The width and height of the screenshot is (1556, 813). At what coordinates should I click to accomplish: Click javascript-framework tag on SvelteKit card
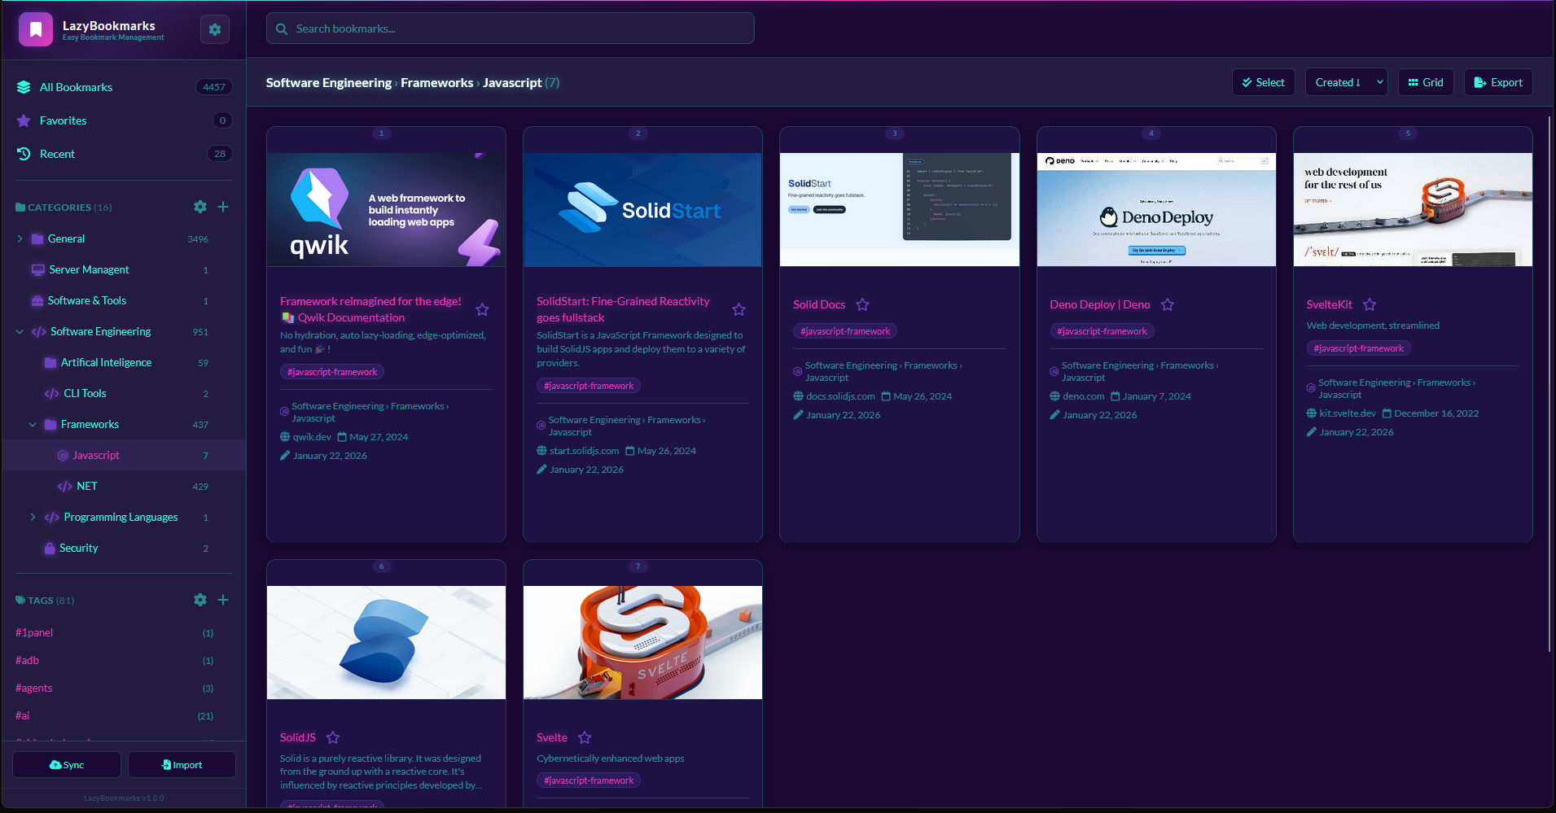tap(1358, 348)
